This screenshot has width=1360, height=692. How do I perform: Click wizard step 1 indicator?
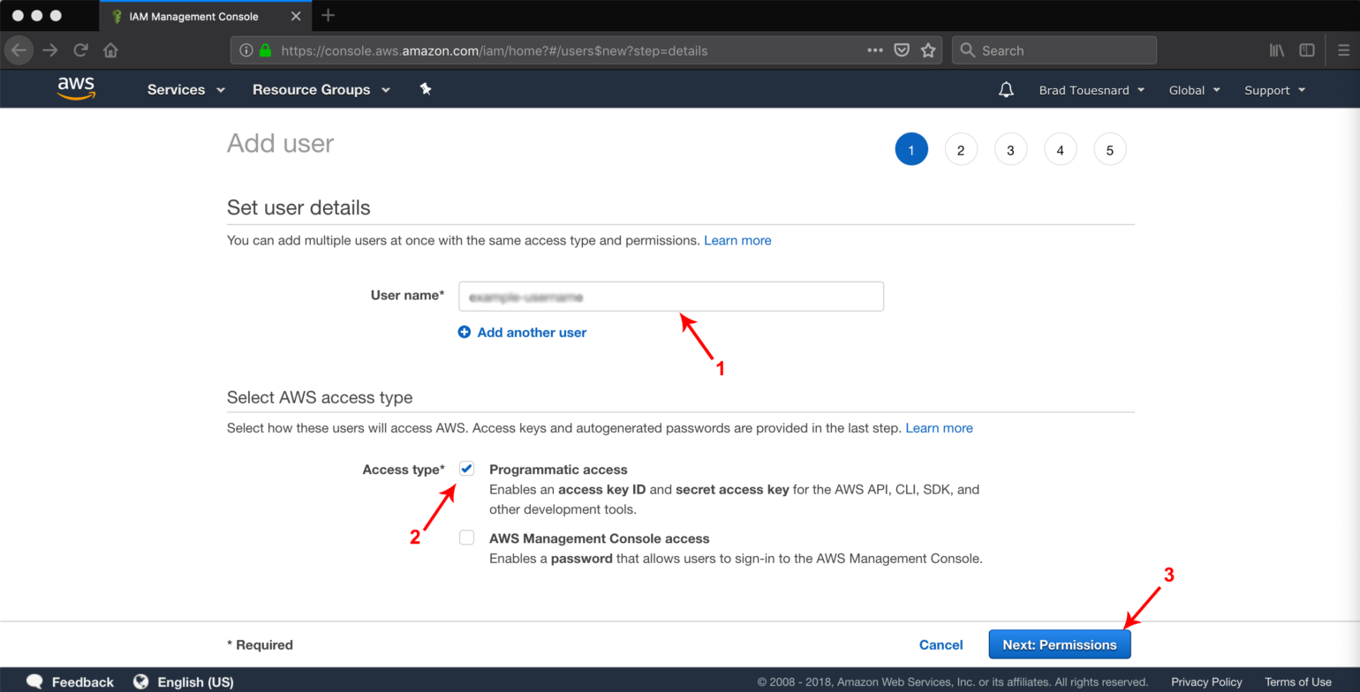coord(911,149)
